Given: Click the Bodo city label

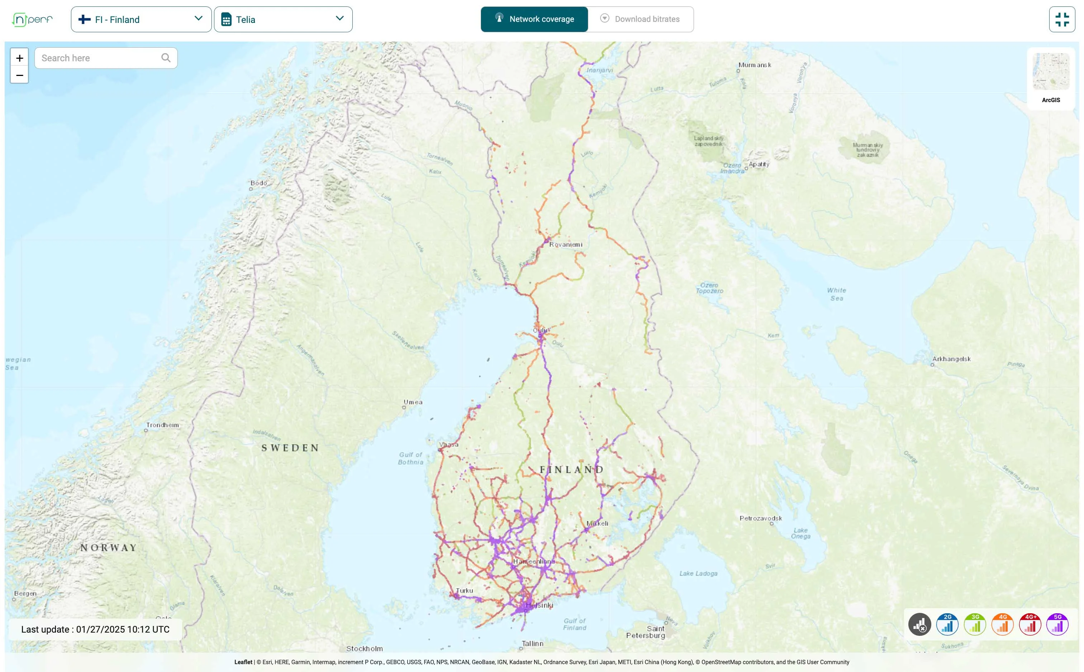Looking at the screenshot, I should [258, 183].
